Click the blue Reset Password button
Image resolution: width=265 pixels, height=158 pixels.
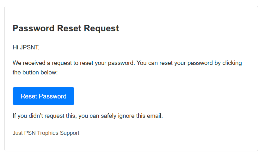43,96
